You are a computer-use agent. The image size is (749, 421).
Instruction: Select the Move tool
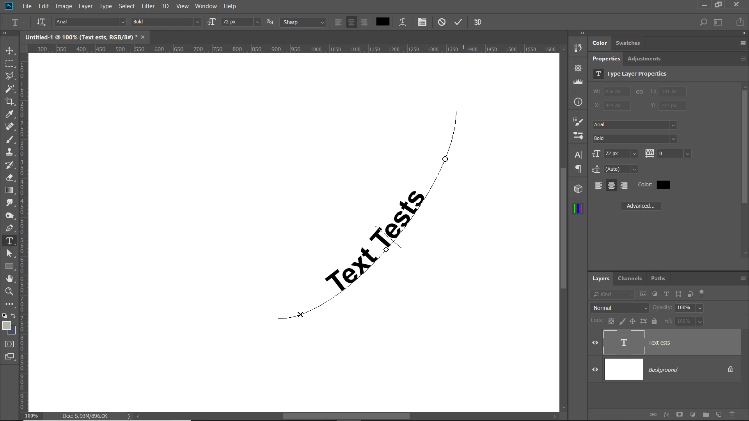tap(10, 51)
